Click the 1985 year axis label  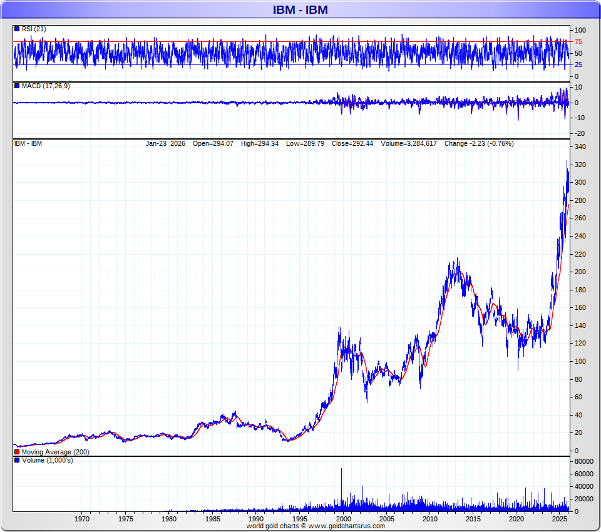(x=213, y=519)
